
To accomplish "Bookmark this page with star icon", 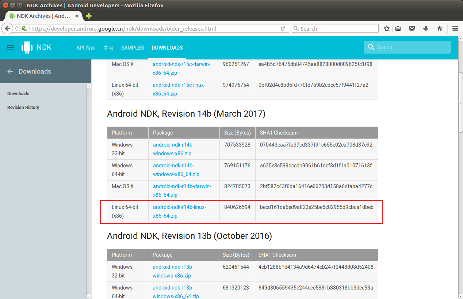I will [x=387, y=28].
